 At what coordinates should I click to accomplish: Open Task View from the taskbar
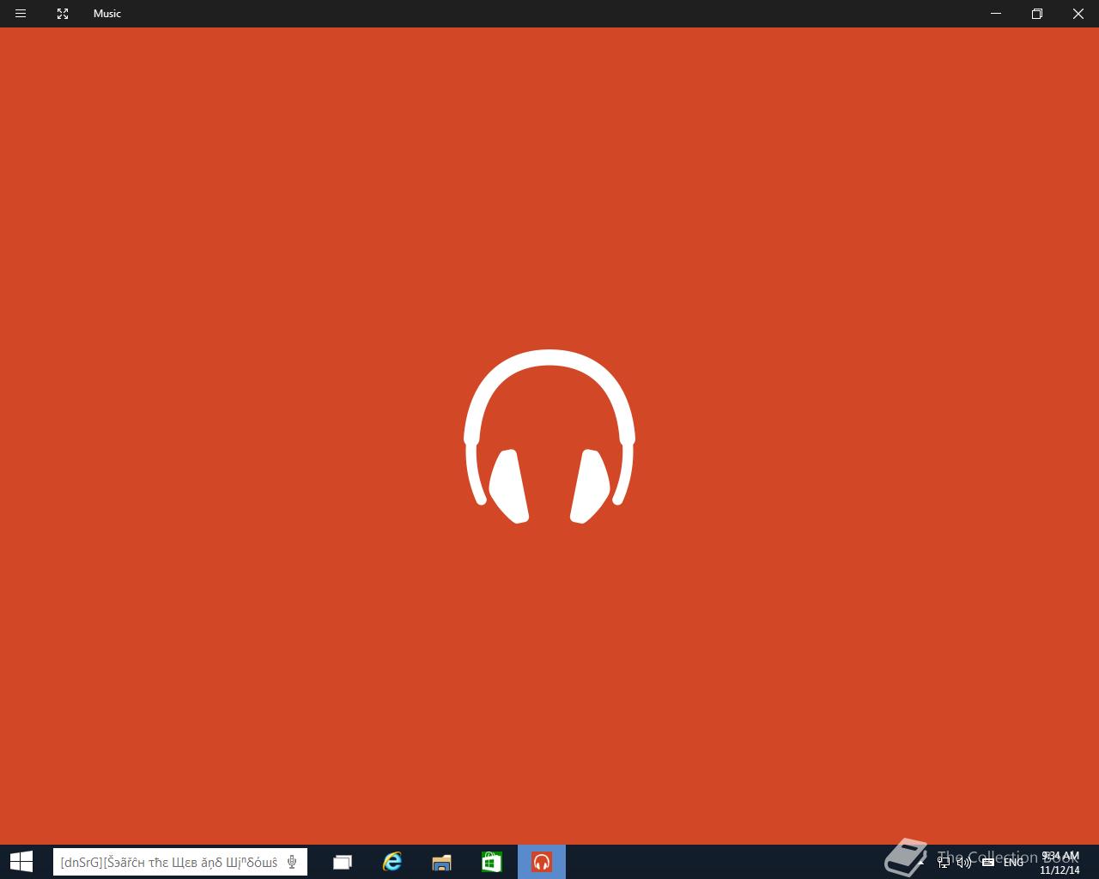(x=343, y=862)
